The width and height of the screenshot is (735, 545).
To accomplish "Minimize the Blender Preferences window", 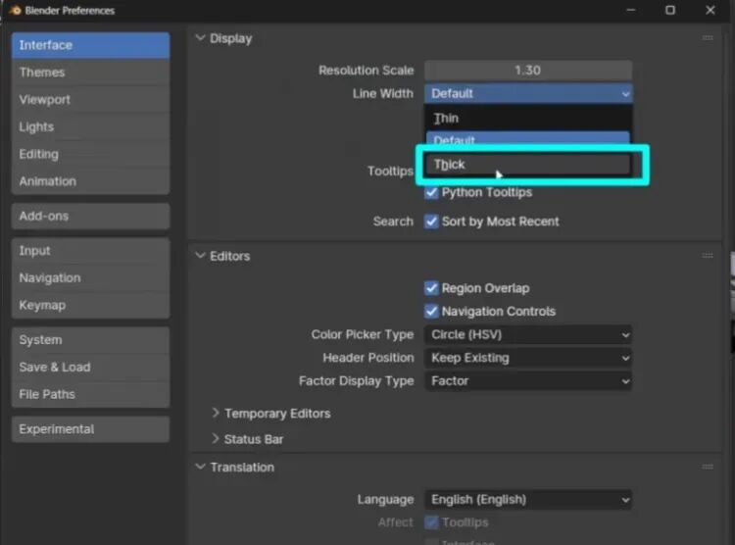I will click(631, 10).
